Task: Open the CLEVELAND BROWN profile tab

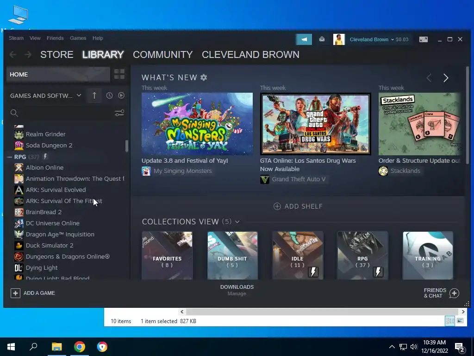Action: coord(250,55)
